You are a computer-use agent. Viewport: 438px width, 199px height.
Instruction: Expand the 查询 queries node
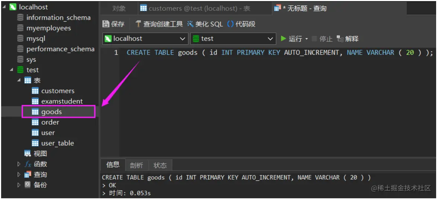click(x=19, y=174)
